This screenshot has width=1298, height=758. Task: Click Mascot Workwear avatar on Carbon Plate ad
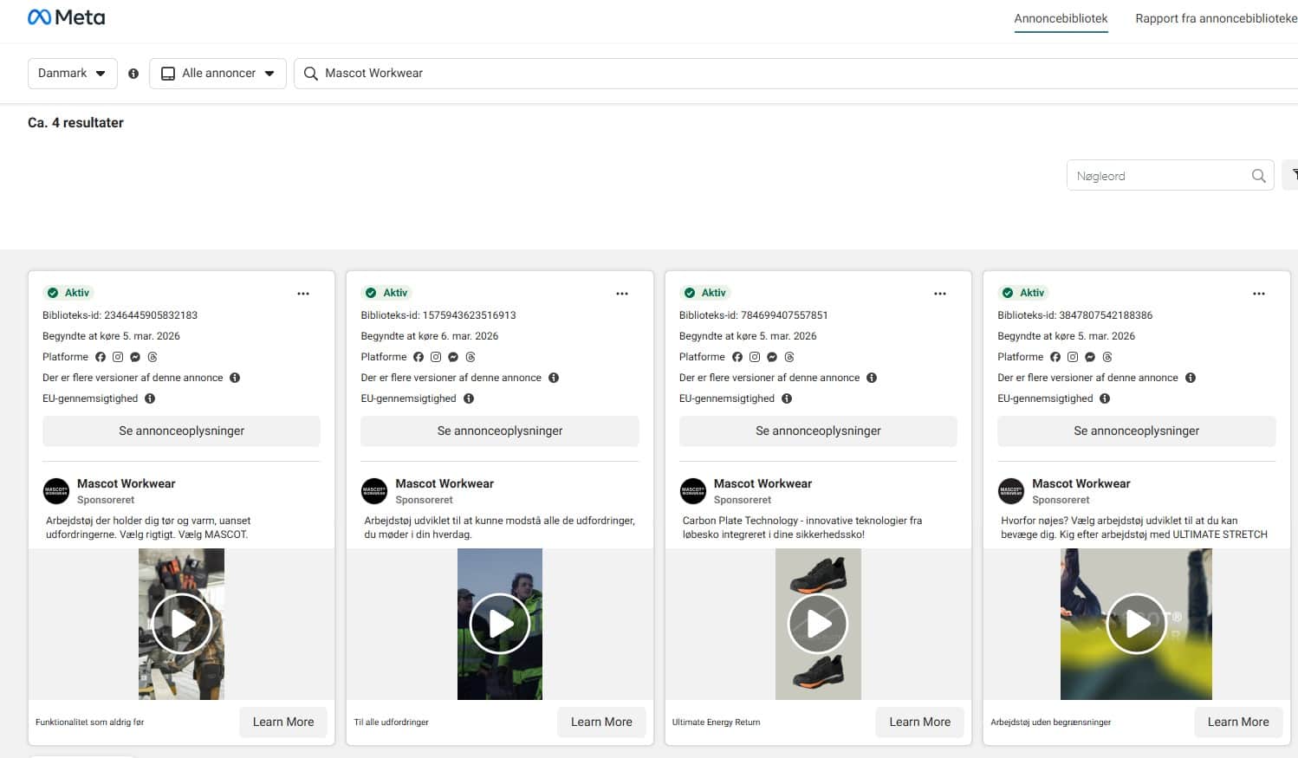click(x=693, y=491)
